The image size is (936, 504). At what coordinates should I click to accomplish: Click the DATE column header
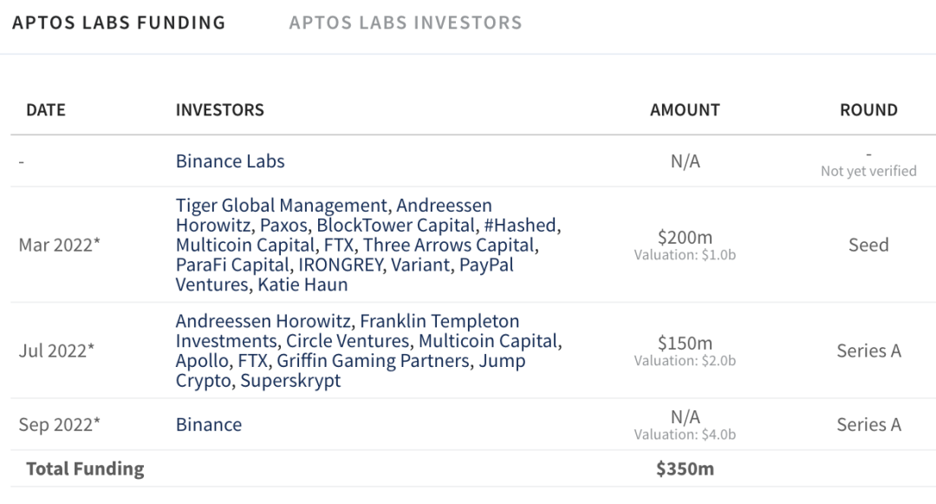(45, 110)
